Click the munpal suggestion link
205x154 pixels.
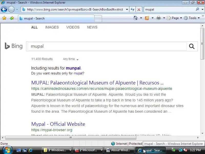(x=73, y=68)
